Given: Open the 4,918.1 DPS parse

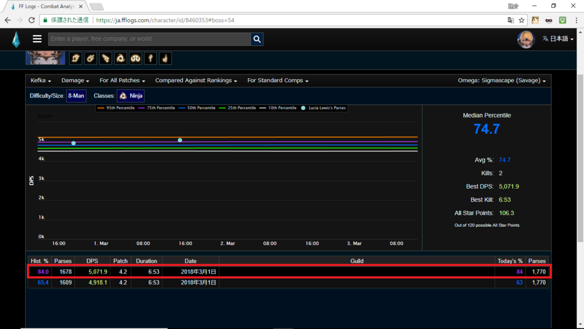Looking at the screenshot, I should pos(98,283).
